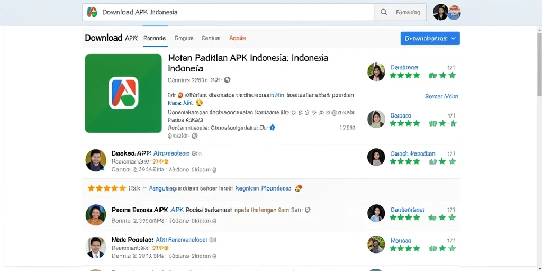The height and width of the screenshot is (271, 542).
Task: Open the orange 'Aoniia' tab
Action: click(x=238, y=38)
